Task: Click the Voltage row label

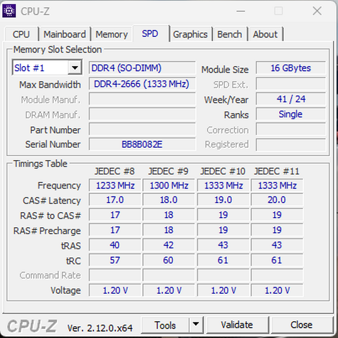Action: [65, 290]
